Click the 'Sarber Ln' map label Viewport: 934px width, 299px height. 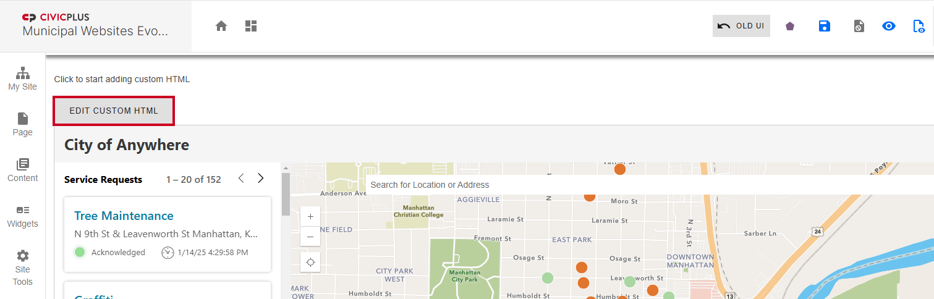click(x=760, y=234)
